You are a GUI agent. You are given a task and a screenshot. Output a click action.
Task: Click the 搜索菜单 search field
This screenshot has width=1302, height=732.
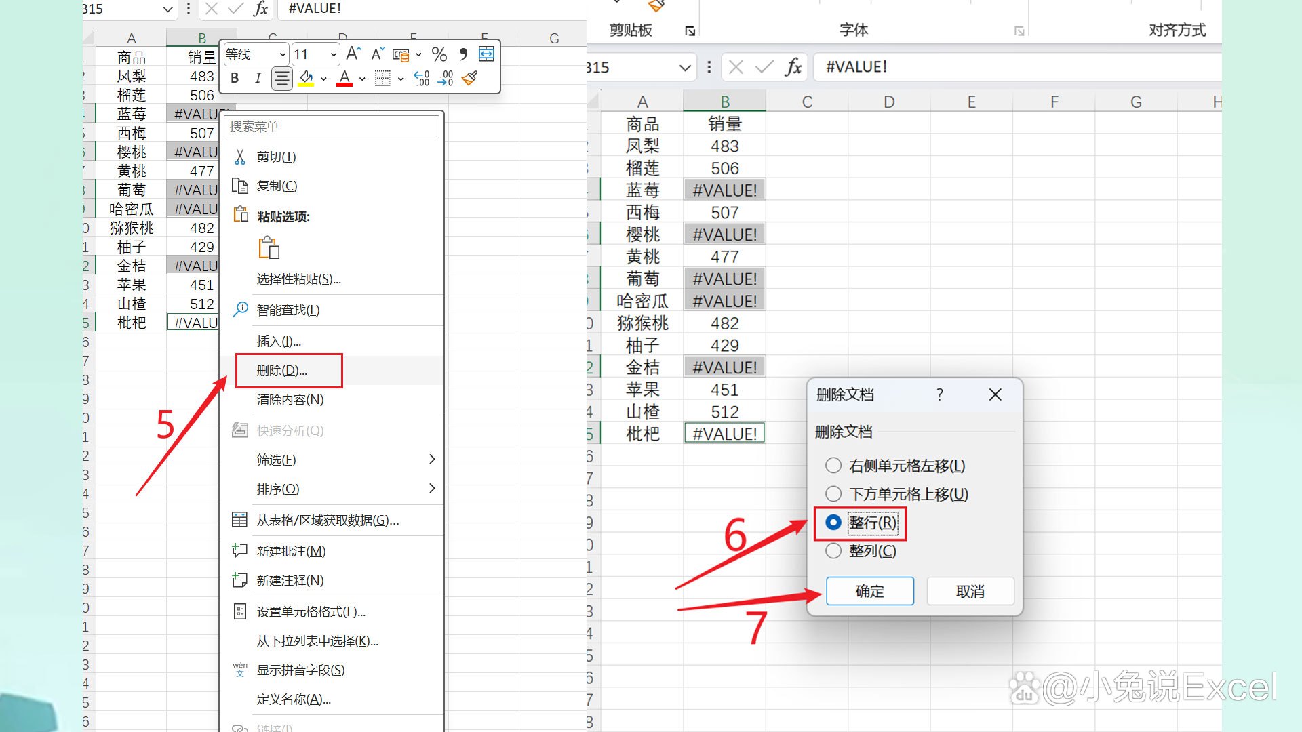click(332, 127)
